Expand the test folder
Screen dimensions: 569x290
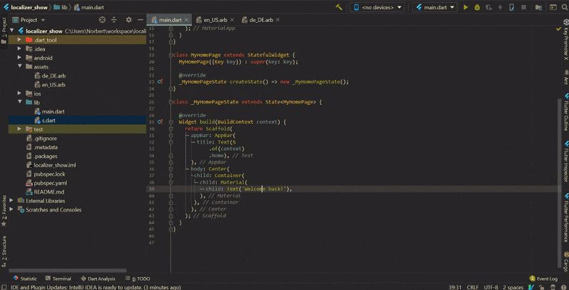click(19, 129)
